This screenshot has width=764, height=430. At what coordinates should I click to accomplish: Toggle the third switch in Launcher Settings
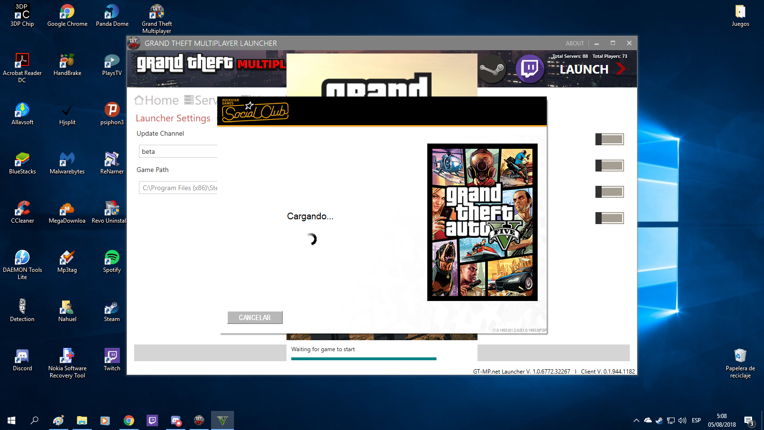610,192
